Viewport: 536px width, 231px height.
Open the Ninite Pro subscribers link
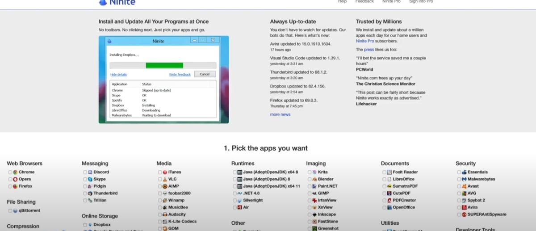365,41
